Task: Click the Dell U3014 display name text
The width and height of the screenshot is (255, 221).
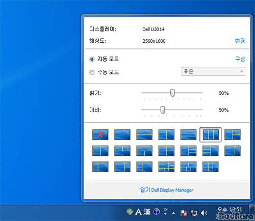Action: tap(154, 30)
